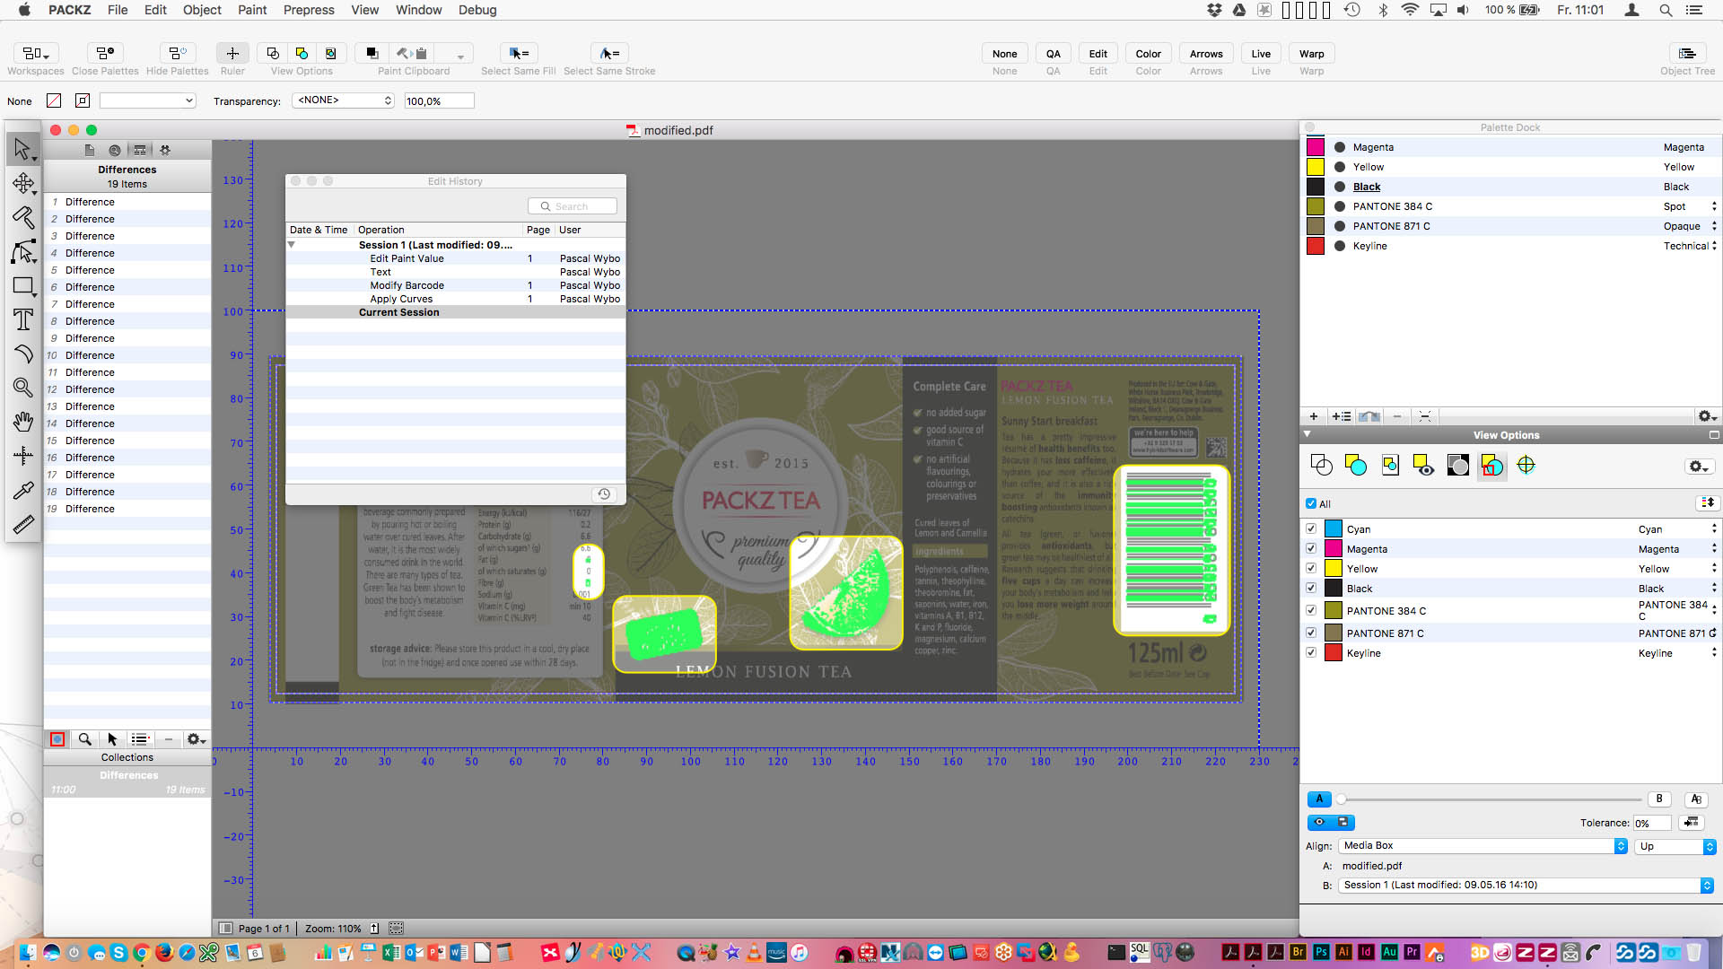1723x969 pixels.
Task: Open the Object Tree panel
Action: (1687, 54)
